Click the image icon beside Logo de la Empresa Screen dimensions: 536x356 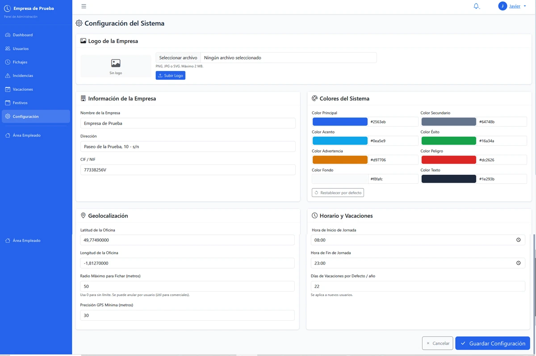click(x=83, y=41)
